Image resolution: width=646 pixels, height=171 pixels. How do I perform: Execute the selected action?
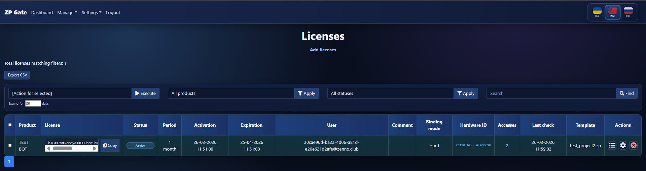point(145,93)
